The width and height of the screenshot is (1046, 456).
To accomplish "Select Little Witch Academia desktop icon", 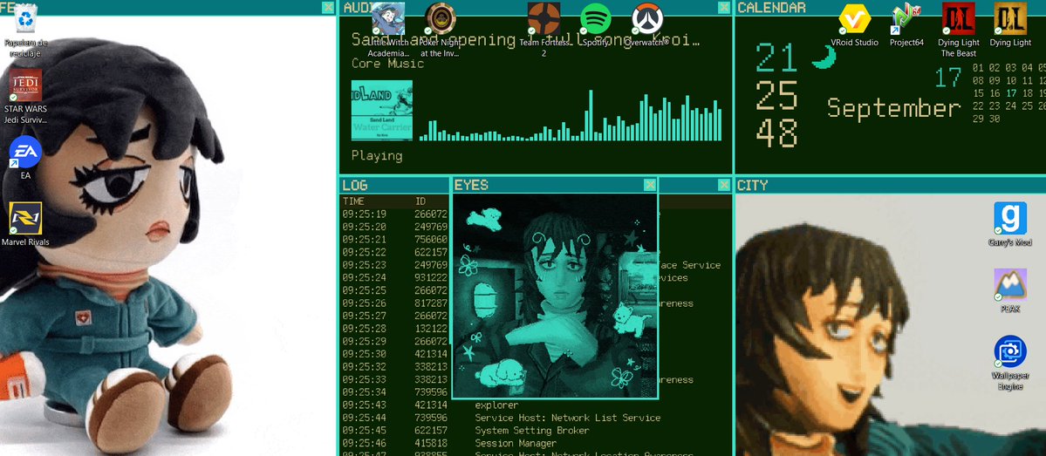I will pyautogui.click(x=388, y=30).
